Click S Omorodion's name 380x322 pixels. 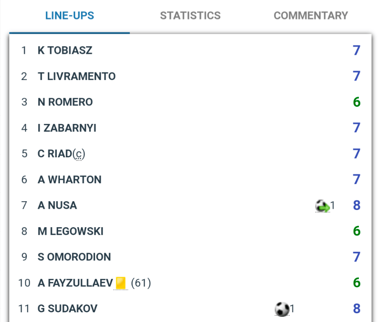(74, 257)
